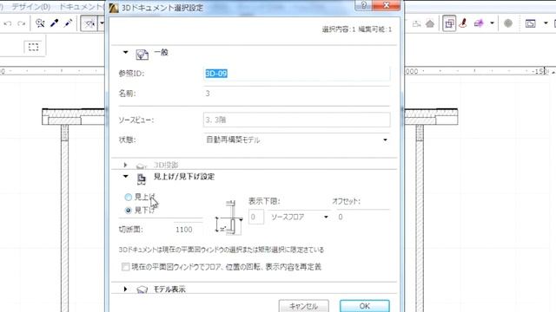The width and height of the screenshot is (556, 312).
Task: Open the dropdown beside the guide lines button
Action: click(x=102, y=23)
